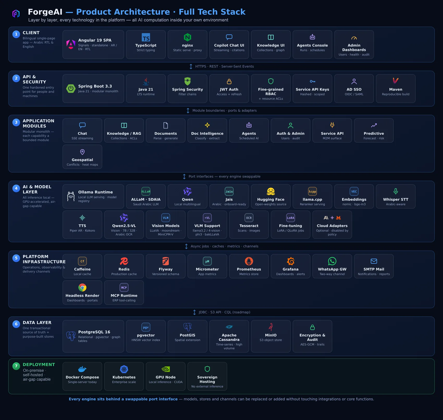Select the Cloud Adapters card title
This screenshot has width=443, height=420.
click(x=332, y=226)
